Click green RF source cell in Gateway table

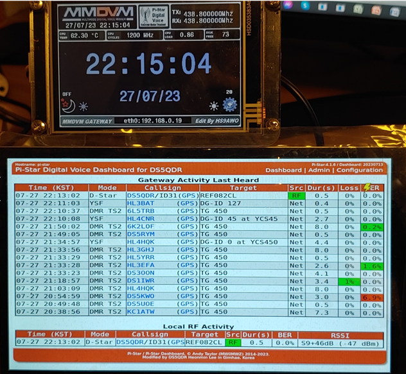297,196
